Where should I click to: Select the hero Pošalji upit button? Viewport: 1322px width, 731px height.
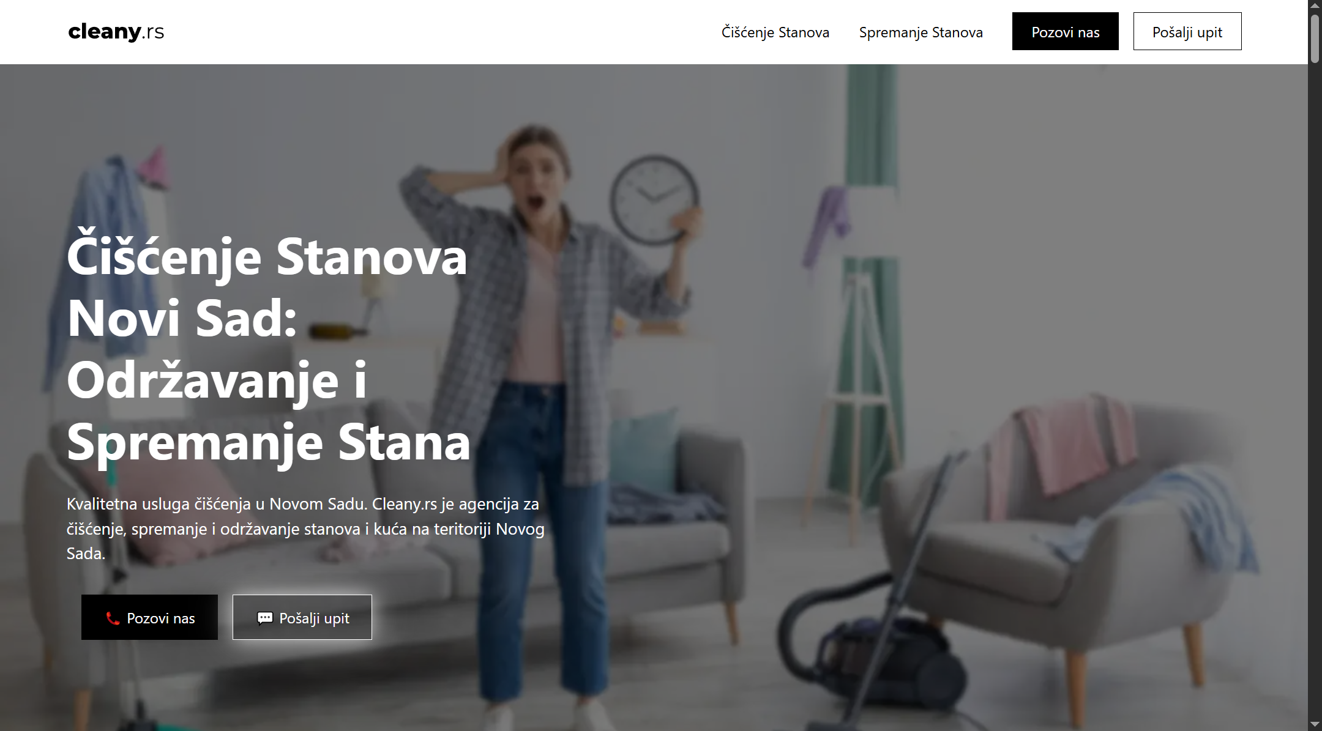point(302,617)
